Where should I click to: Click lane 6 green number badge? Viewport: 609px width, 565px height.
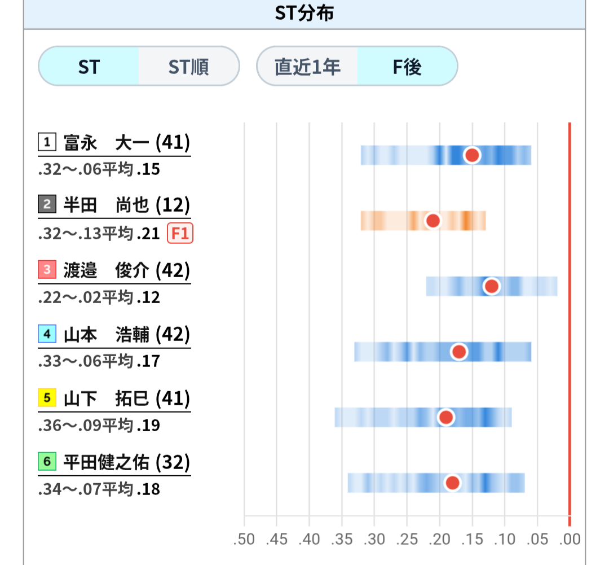[47, 462]
